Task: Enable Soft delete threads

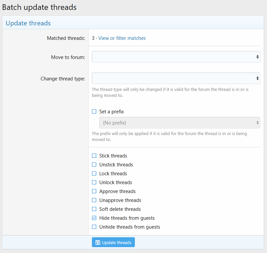Action: [x=94, y=209]
